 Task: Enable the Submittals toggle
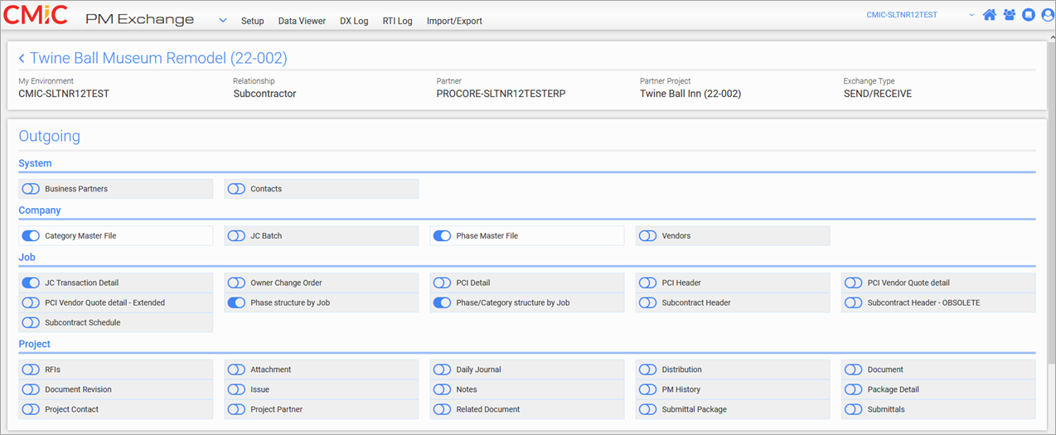tap(853, 409)
